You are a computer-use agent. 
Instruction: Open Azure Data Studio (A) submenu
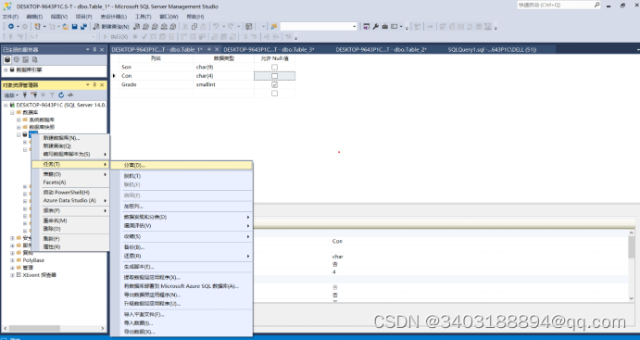[70, 200]
